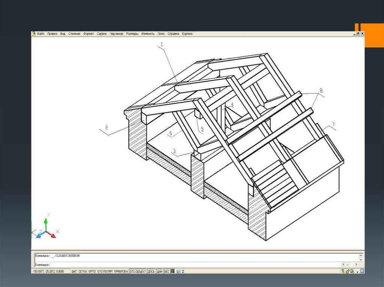Click the status tray icon left of dropdown arrow

pyautogui.click(x=352, y=271)
